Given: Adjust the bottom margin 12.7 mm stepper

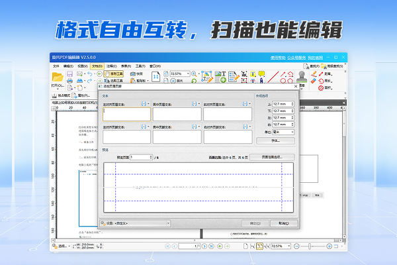Looking at the screenshot, I should (292, 111).
